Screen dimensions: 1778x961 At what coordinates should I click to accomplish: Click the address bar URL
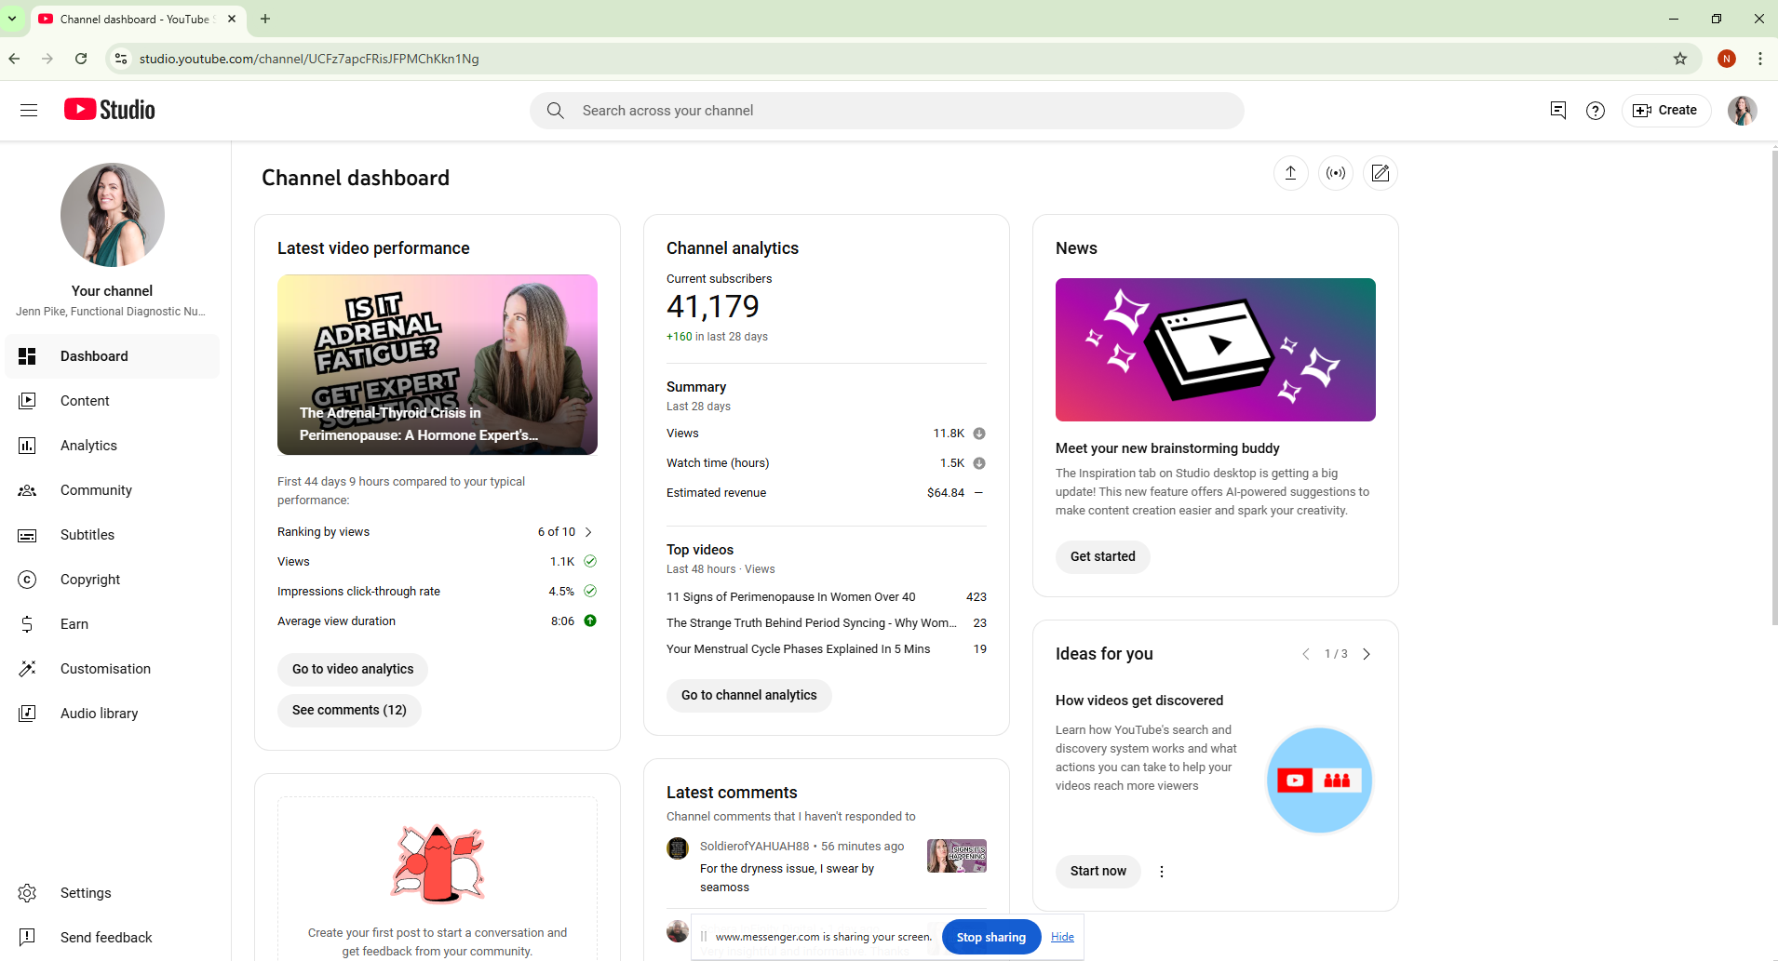click(x=309, y=59)
